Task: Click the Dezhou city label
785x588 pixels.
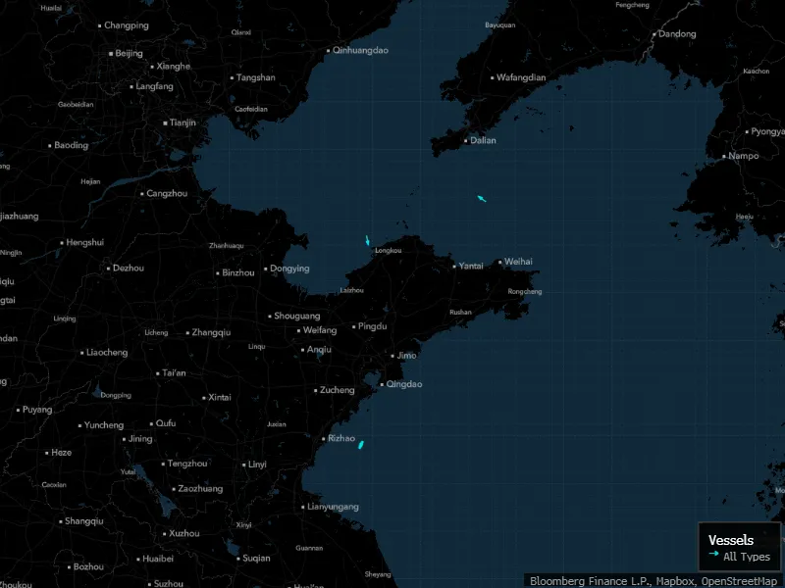Action: coord(129,268)
